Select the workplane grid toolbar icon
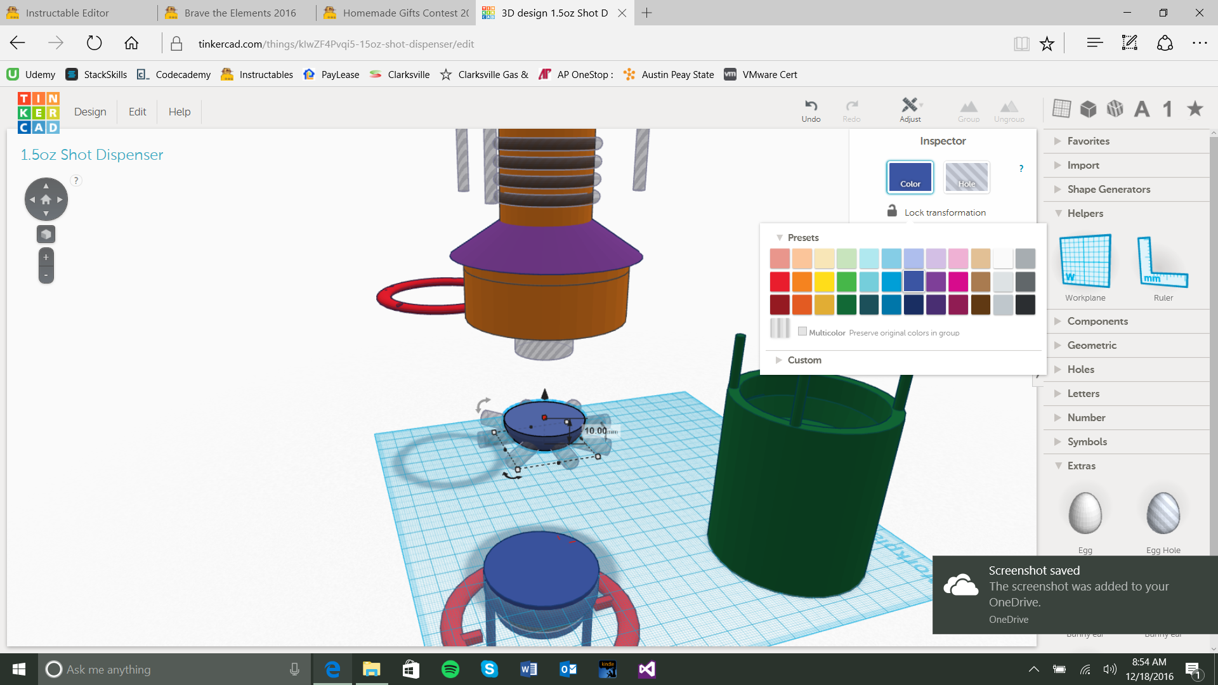This screenshot has width=1218, height=685. 1061,108
